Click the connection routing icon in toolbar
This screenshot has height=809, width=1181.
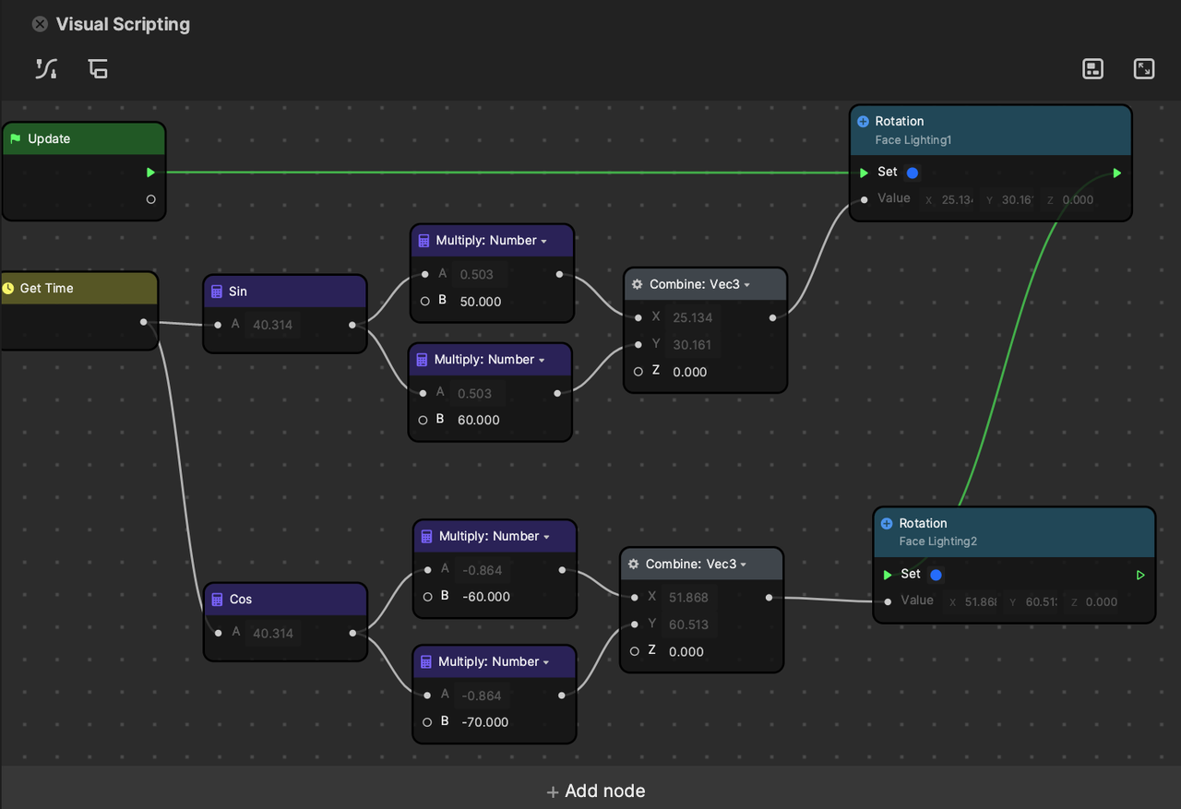46,69
